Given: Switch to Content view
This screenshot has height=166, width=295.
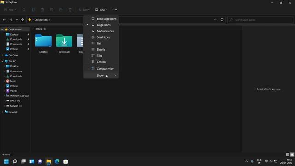Looking at the screenshot, I should click(101, 62).
